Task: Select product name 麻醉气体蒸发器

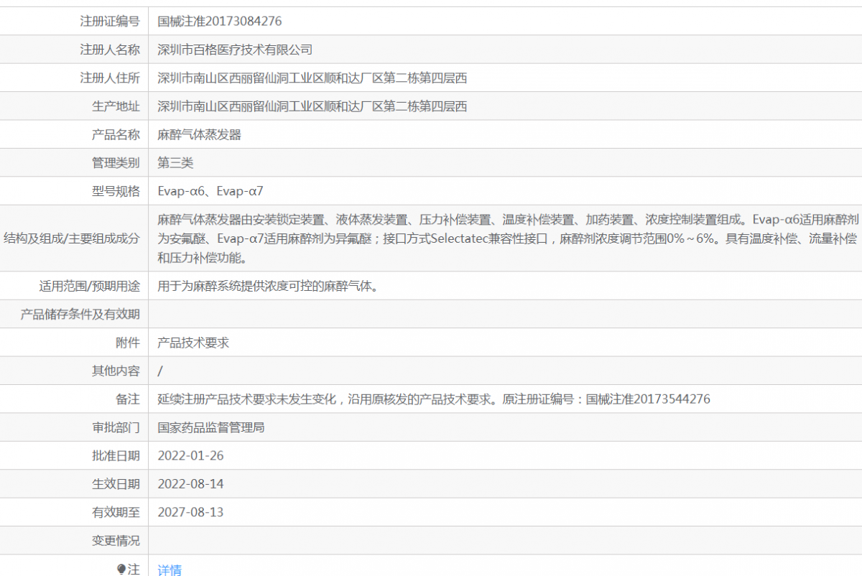Action: tap(199, 134)
